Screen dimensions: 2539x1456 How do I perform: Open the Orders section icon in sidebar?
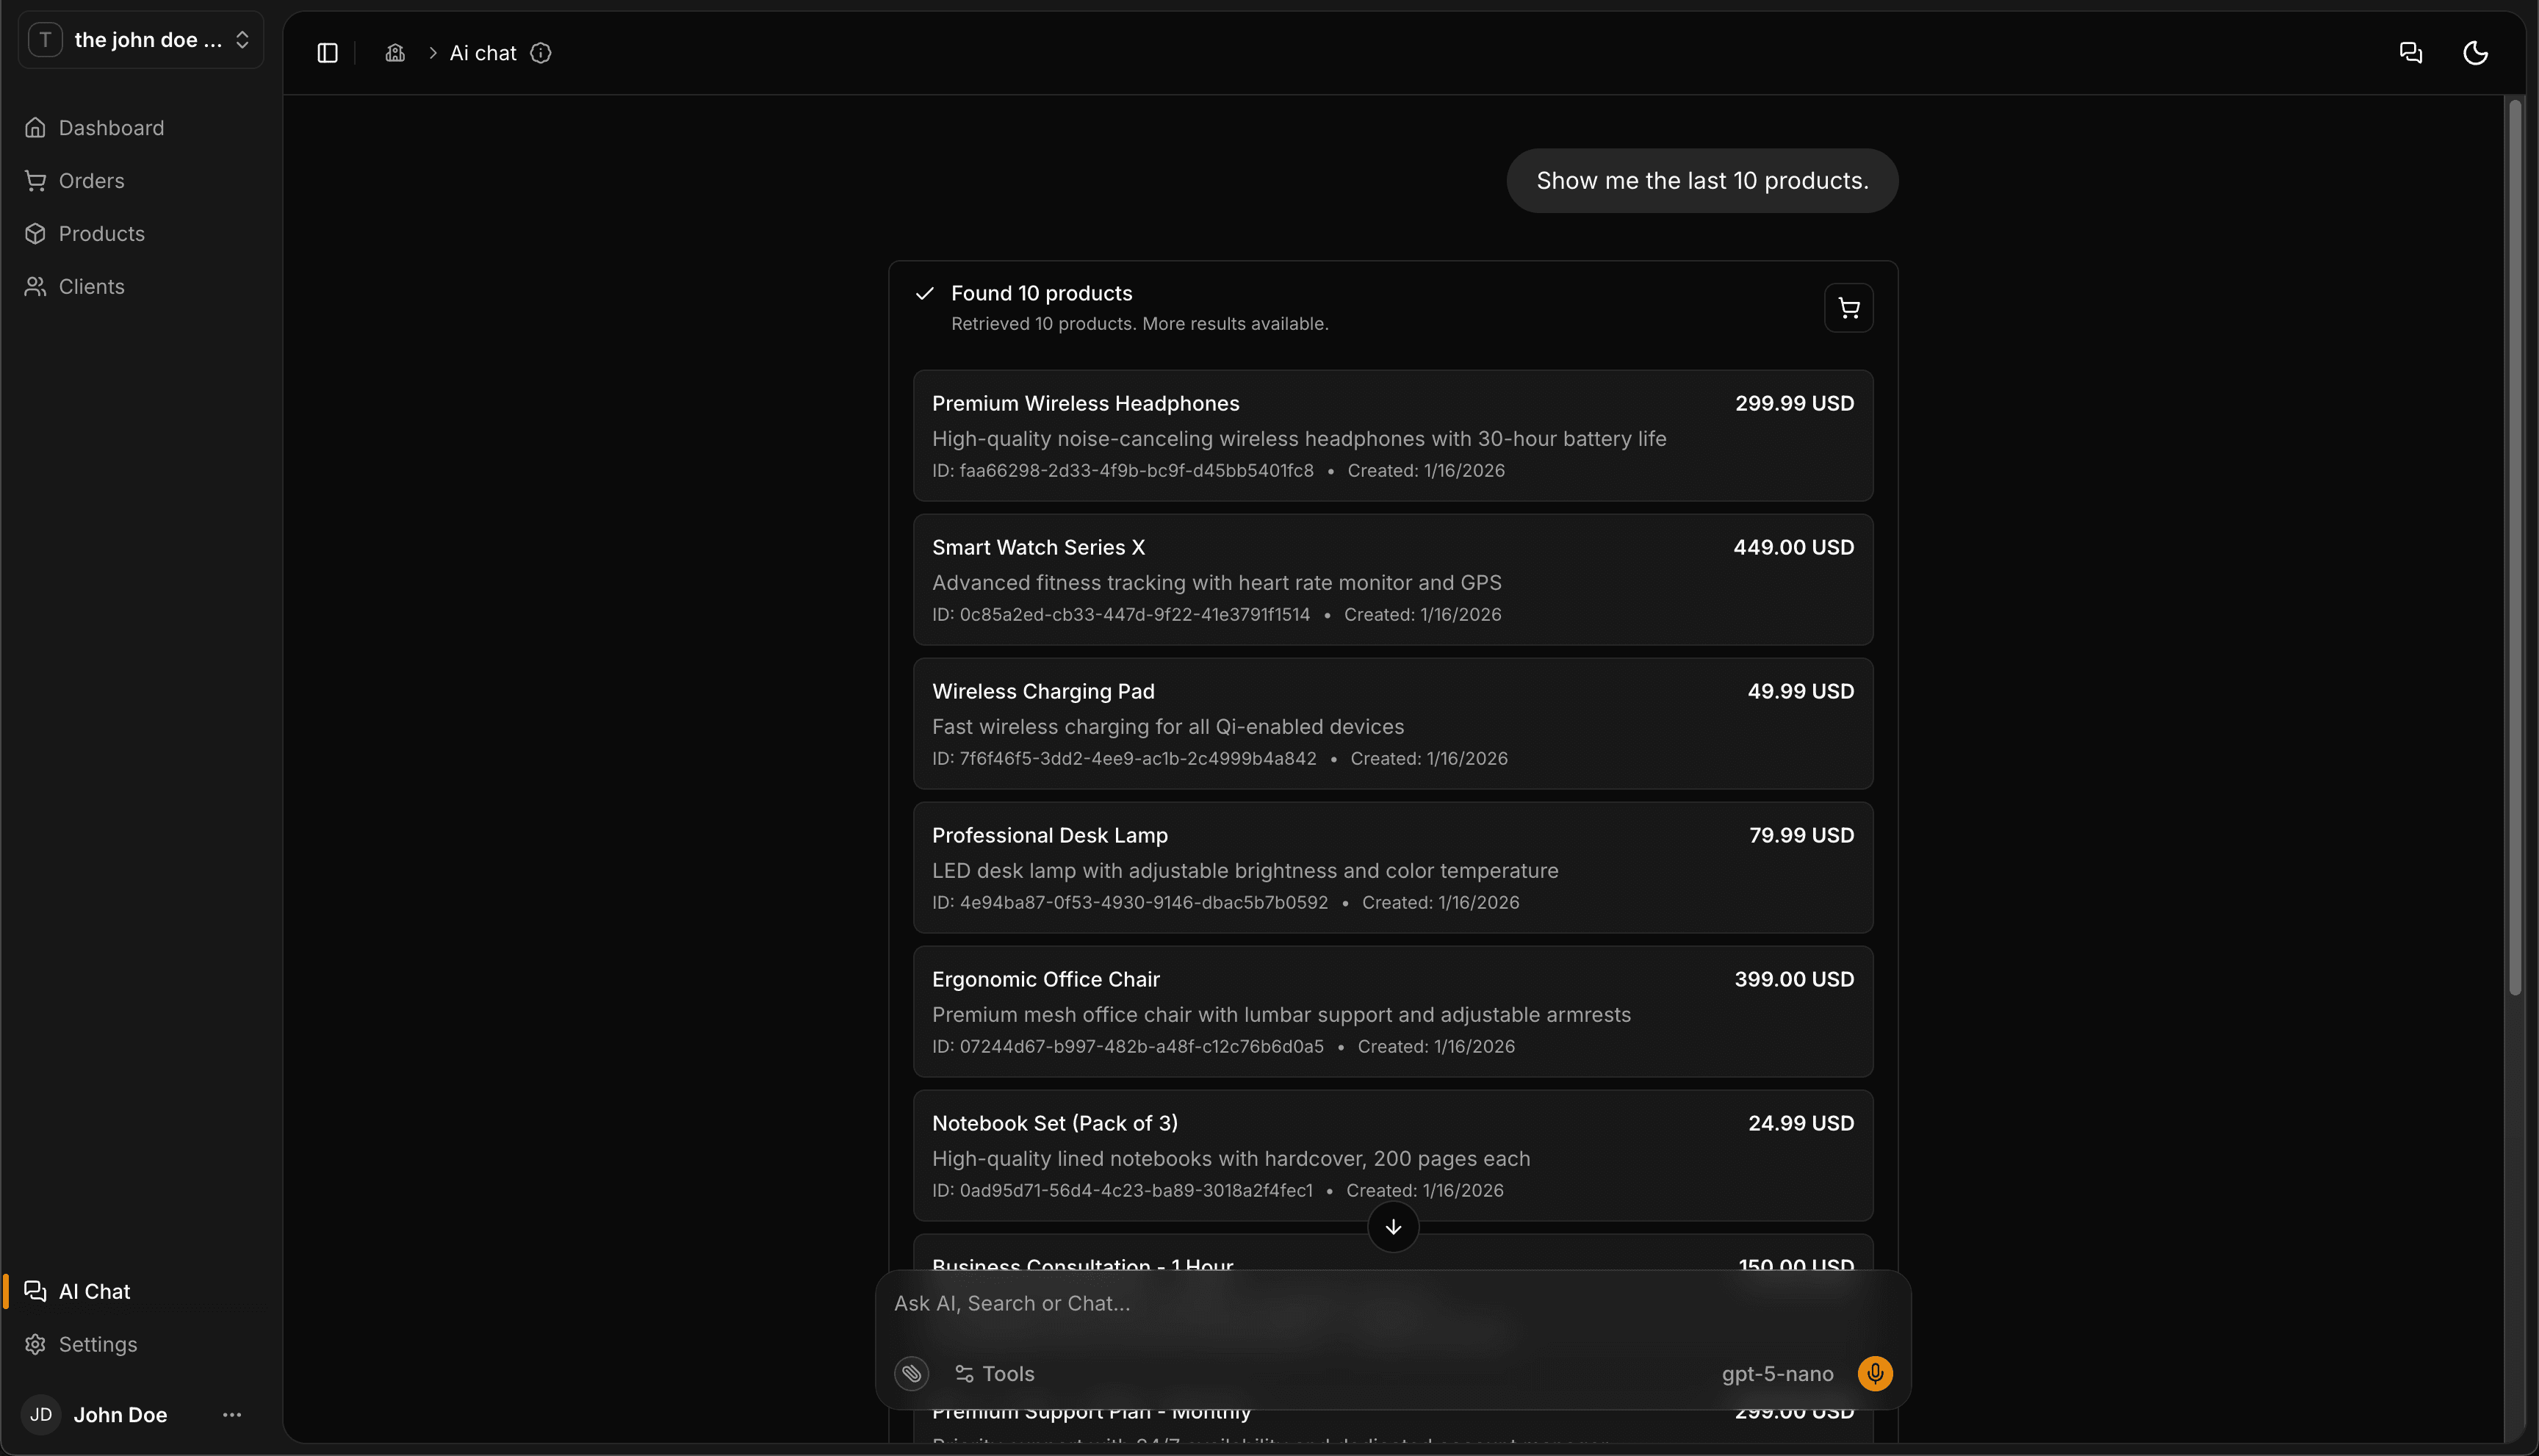pyautogui.click(x=36, y=180)
